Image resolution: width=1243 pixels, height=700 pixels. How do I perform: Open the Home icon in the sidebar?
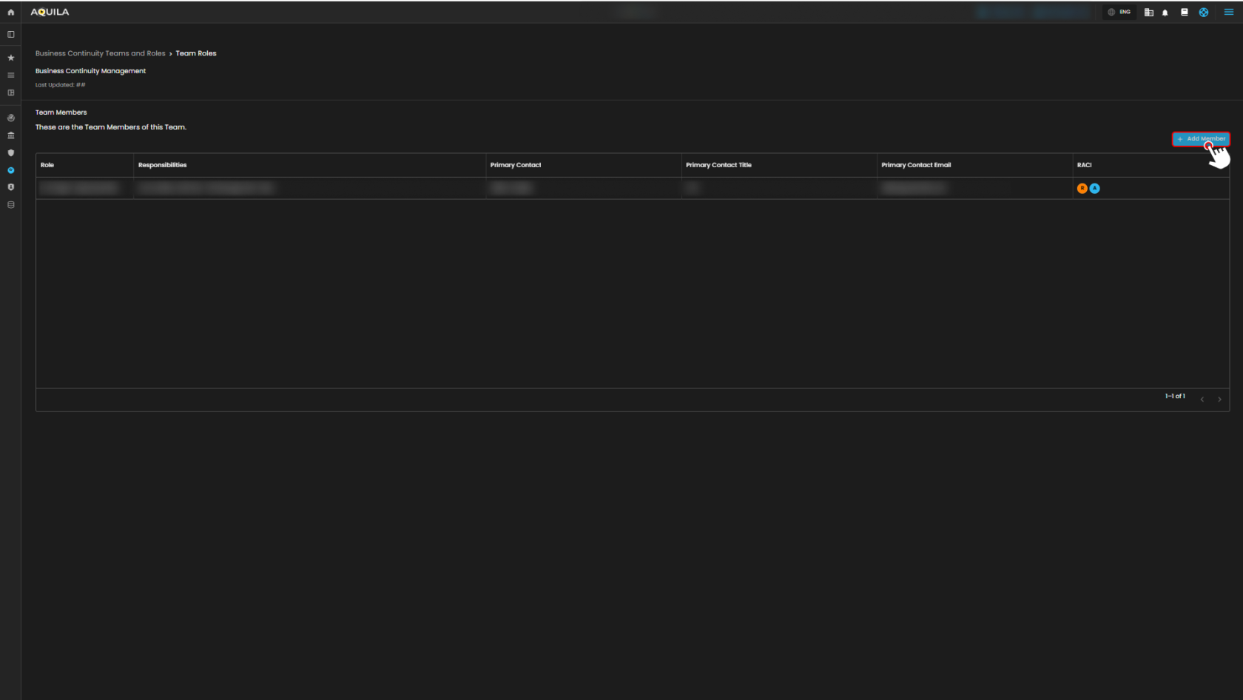[x=10, y=12]
